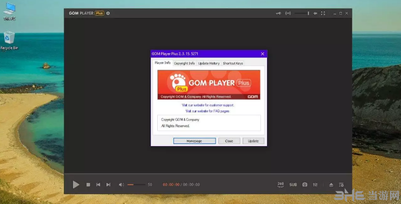401x204 pixels.
Task: Adjust the volume slider
Action: (136, 185)
